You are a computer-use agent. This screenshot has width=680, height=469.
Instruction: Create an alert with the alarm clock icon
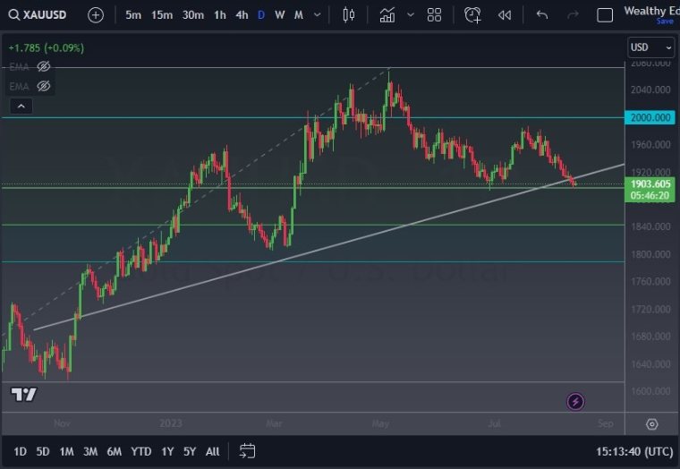[472, 15]
